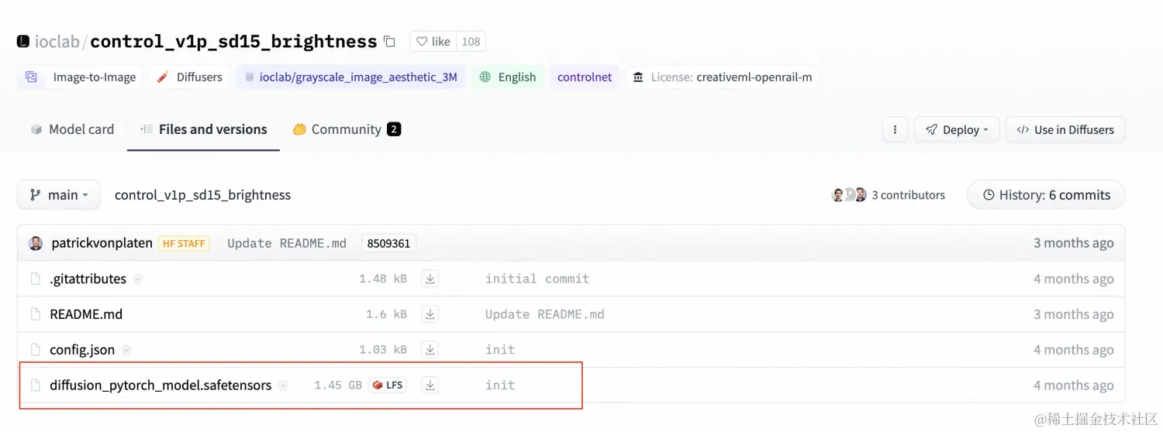Viewport: 1163px width, 432px height.
Task: Open Use in Diffusers
Action: point(1065,129)
